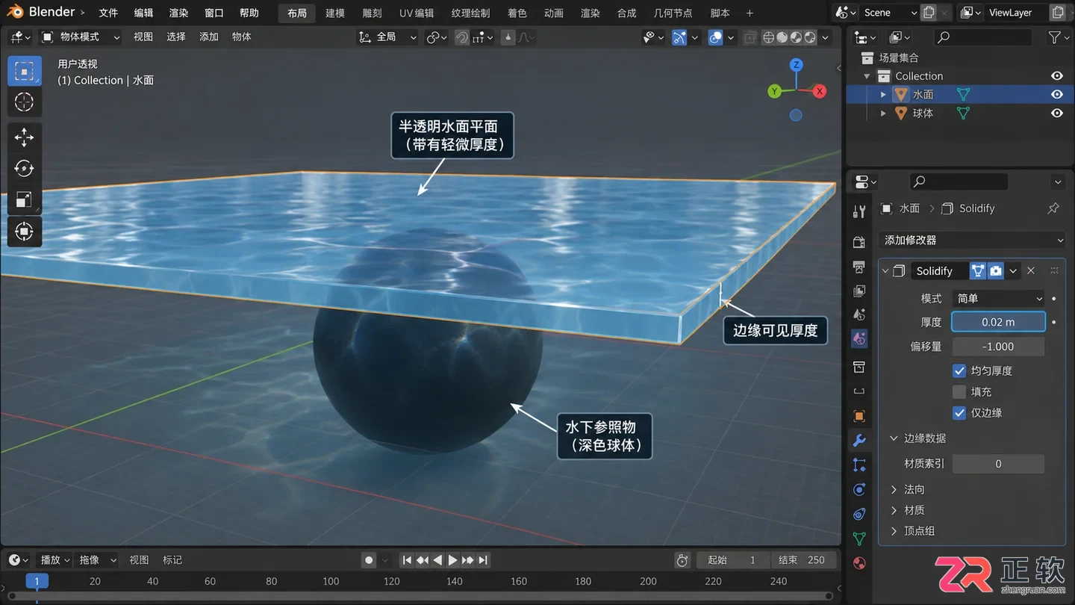Open the Tool properties tab
1075x605 pixels.
pyautogui.click(x=859, y=212)
